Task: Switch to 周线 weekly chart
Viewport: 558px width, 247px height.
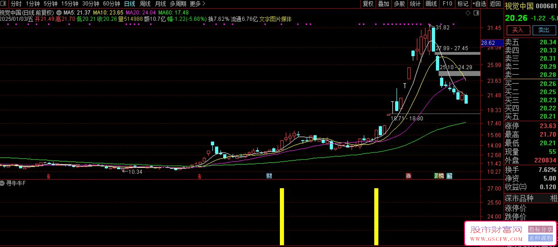Action: (x=145, y=4)
